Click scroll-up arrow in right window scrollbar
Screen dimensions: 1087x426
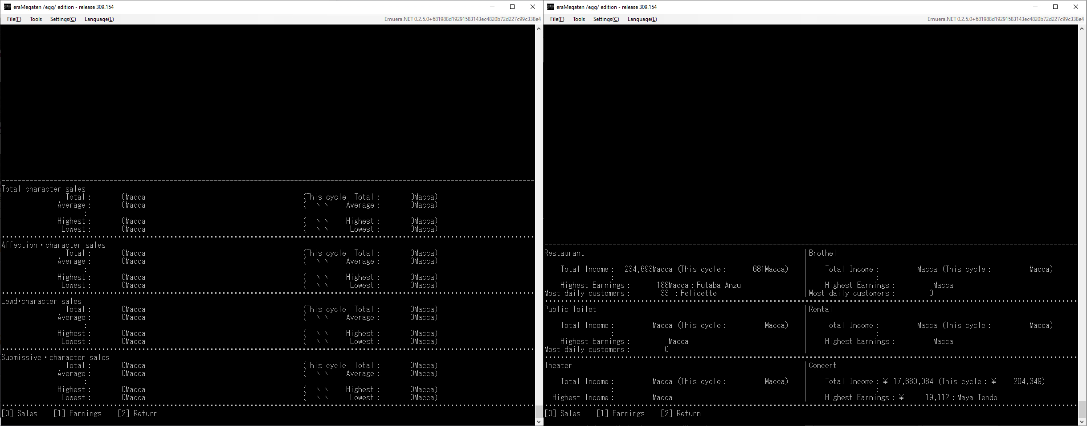coord(1082,29)
